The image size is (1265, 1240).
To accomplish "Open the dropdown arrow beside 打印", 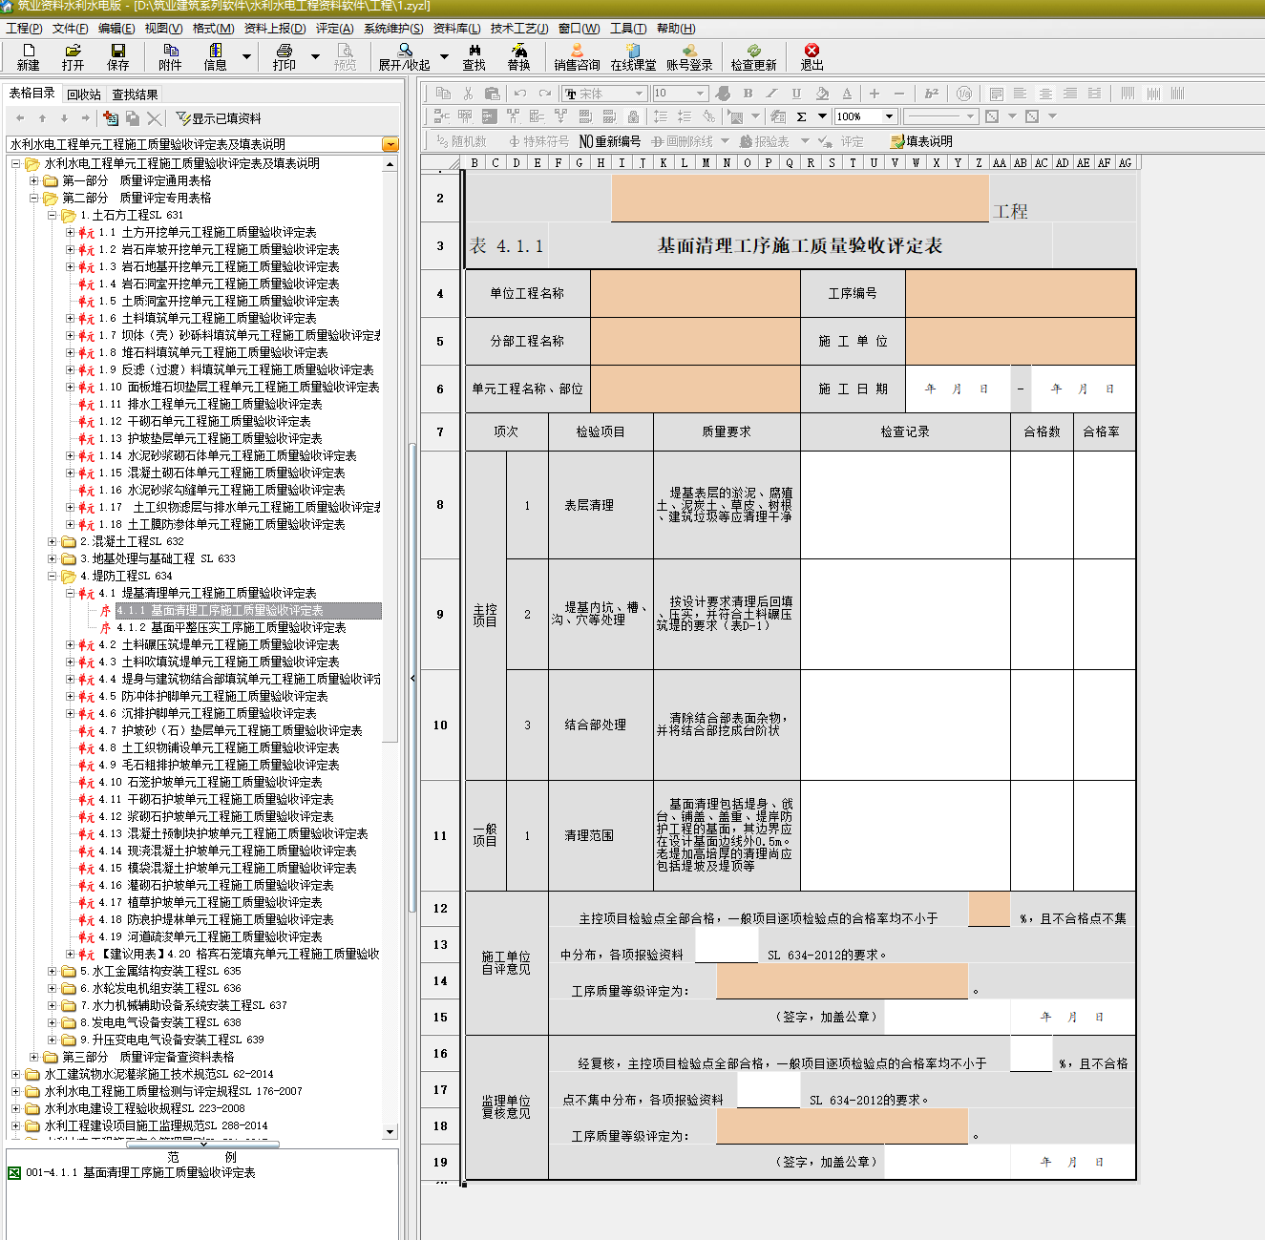I will (x=315, y=57).
